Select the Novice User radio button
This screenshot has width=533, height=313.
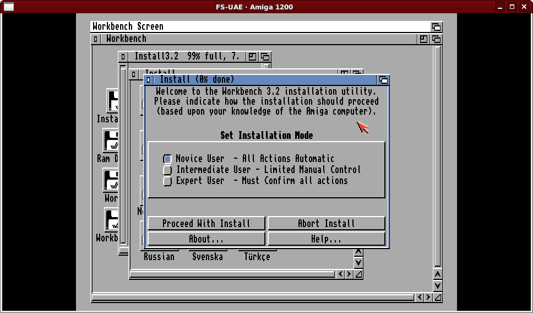coord(167,159)
